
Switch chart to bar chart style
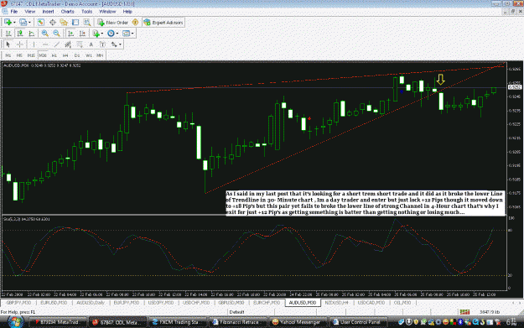click(x=8, y=34)
